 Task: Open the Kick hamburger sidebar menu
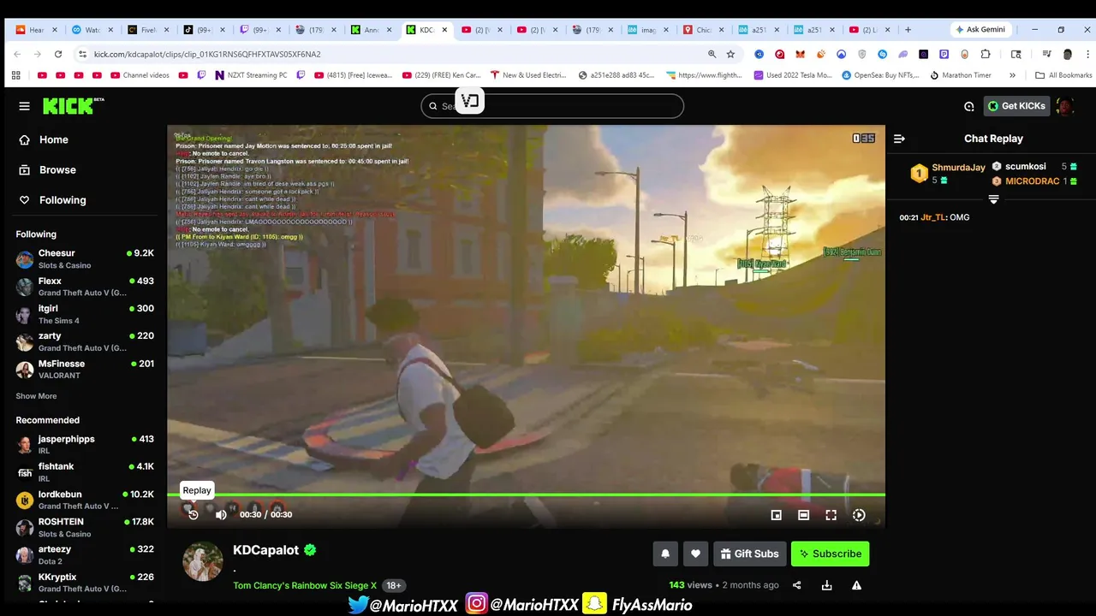[x=24, y=106]
